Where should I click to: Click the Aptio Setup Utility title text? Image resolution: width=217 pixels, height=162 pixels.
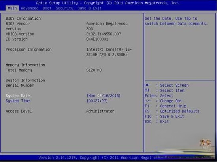pos(108,3)
